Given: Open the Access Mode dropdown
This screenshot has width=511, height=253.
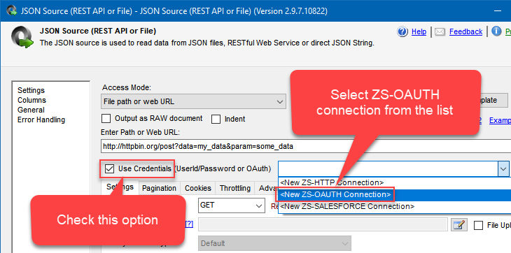Looking at the screenshot, I should 193,101.
